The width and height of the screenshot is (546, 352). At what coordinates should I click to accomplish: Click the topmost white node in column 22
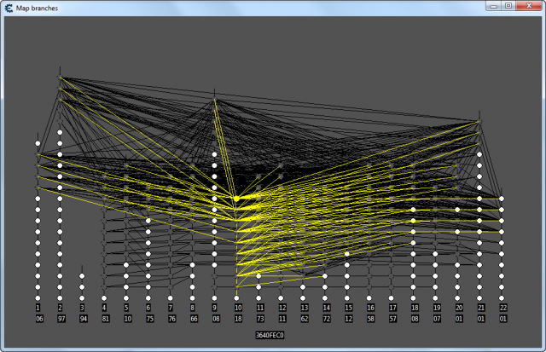502,199
